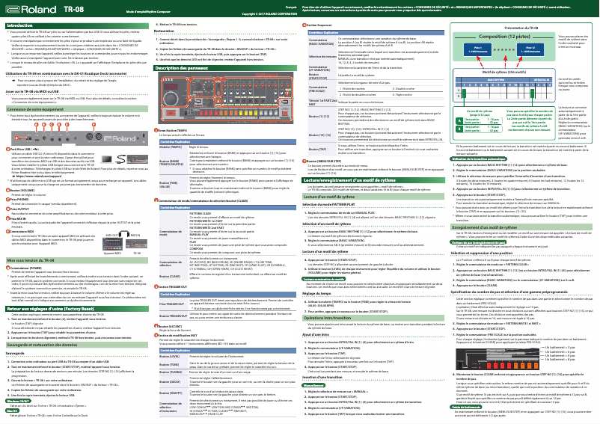Click the TR-08 top panel illustration
The width and height of the screenshot is (600, 424).
coord(225,98)
